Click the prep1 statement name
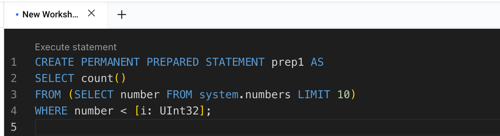 click(288, 62)
